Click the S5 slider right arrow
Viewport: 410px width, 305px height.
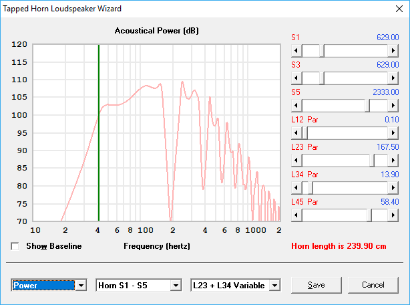pos(393,106)
